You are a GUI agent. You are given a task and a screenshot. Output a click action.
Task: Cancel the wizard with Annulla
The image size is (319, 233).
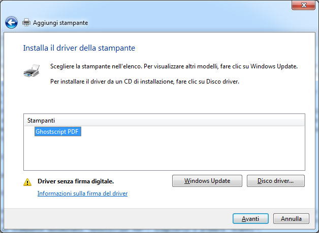tap(291, 219)
